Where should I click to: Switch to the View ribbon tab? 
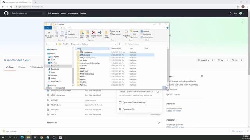[x=70, y=28]
